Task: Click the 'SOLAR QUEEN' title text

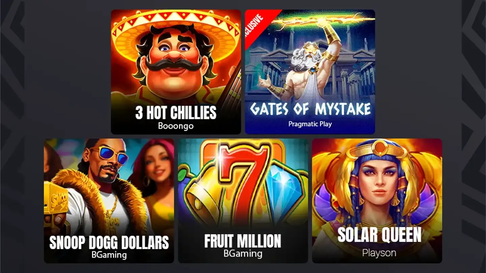Action: (x=379, y=235)
